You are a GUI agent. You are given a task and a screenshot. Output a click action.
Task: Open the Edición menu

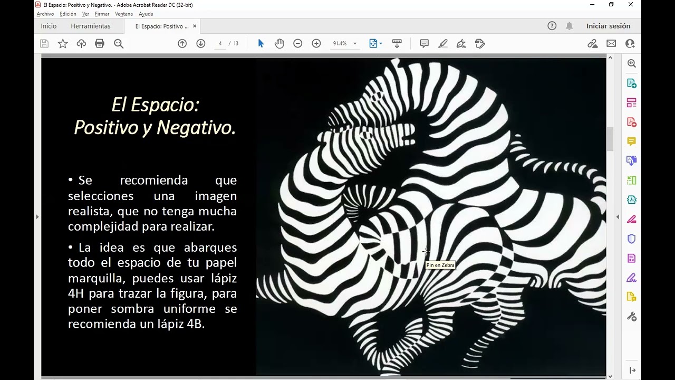click(x=68, y=14)
